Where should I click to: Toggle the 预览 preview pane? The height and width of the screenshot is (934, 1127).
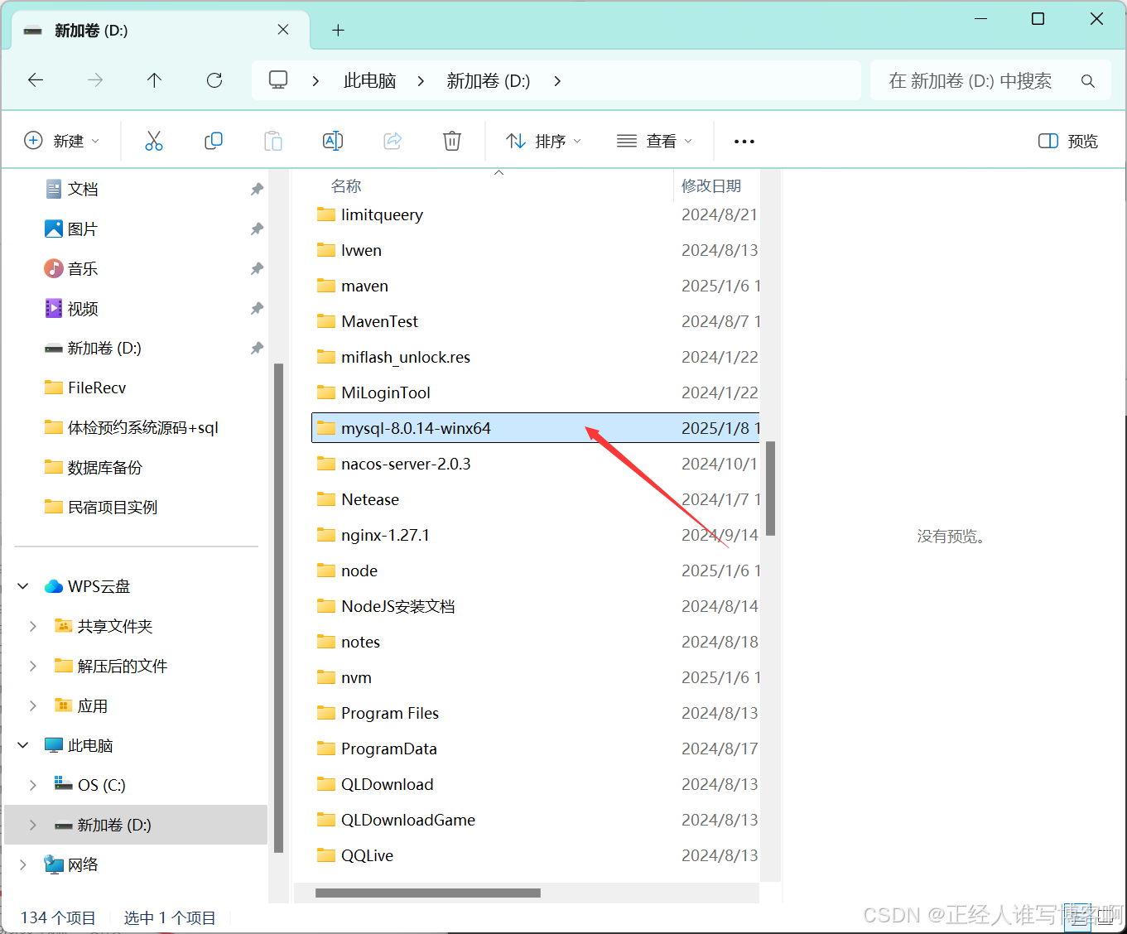[x=1067, y=140]
